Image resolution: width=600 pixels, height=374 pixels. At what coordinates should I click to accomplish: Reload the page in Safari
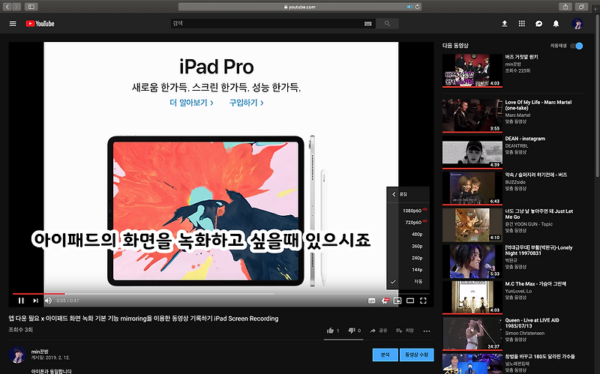click(x=417, y=7)
